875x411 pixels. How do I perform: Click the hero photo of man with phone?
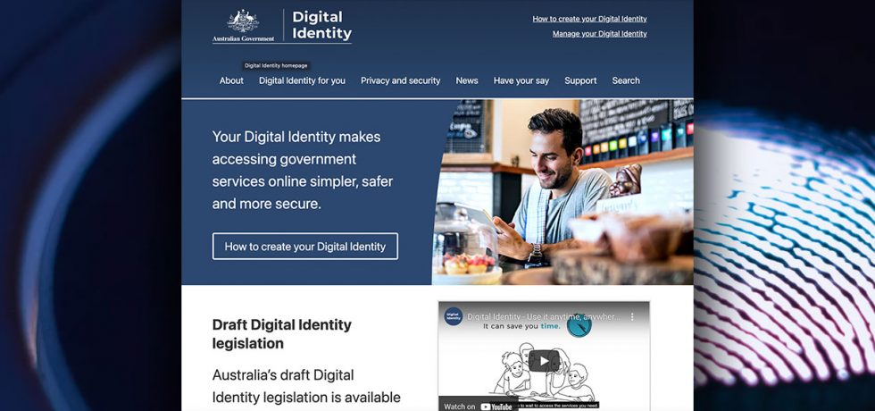(x=562, y=192)
